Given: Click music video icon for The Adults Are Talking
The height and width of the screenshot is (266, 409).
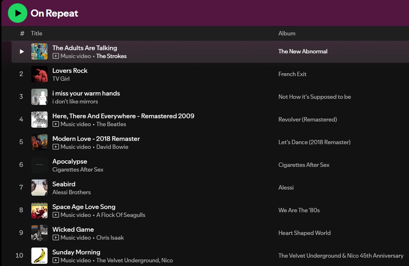Looking at the screenshot, I should (56, 56).
